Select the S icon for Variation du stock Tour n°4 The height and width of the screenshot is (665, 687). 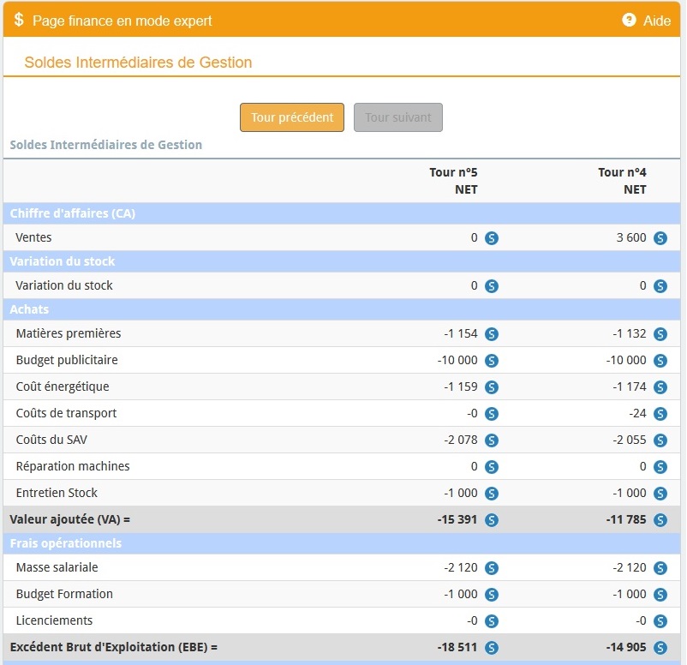click(660, 285)
